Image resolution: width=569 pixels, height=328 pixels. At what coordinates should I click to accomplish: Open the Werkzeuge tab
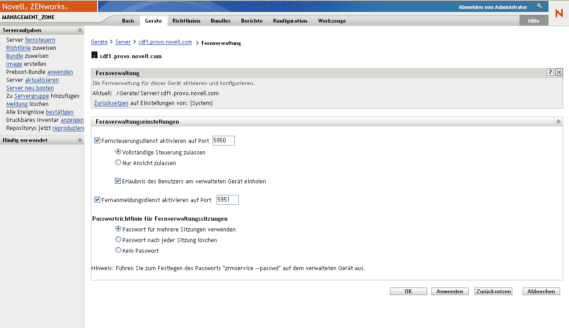[x=332, y=21]
